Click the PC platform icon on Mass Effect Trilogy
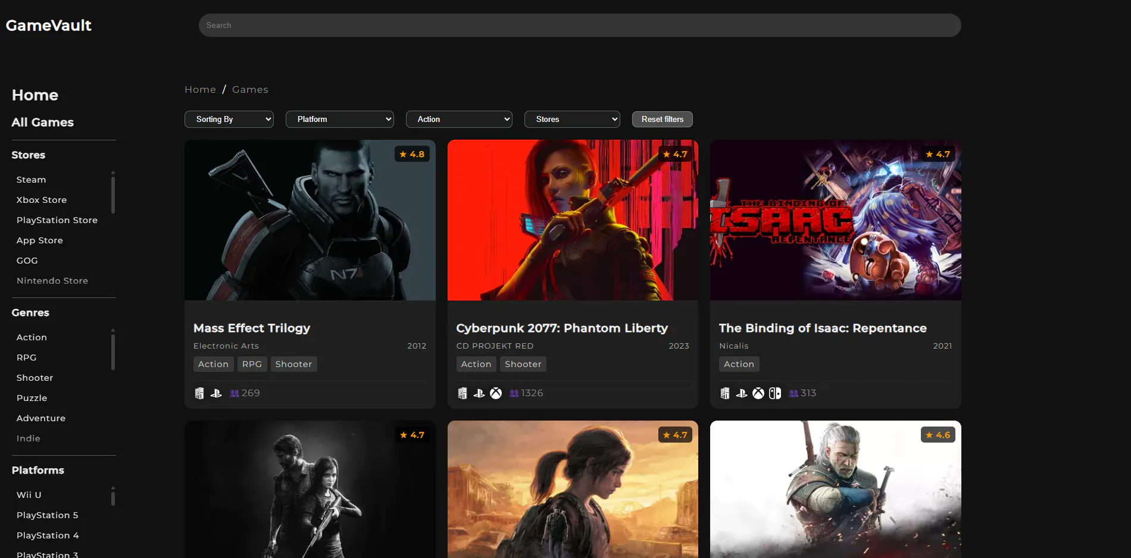1131x558 pixels. tap(199, 393)
